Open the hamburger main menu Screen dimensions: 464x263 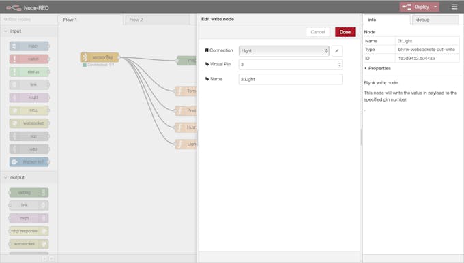(454, 7)
